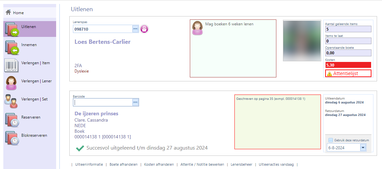
Task: Enable 'Gebruik deze retourdatum' checkbox
Action: (x=330, y=140)
